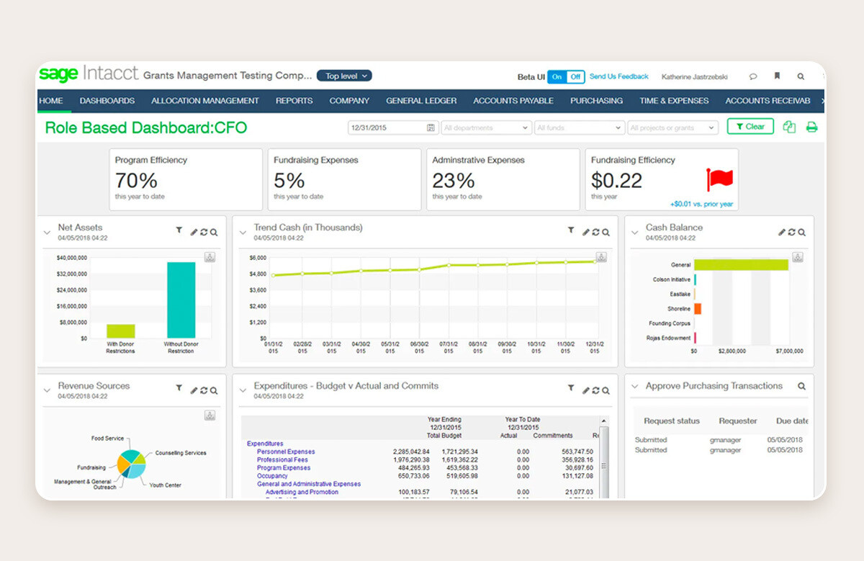The height and width of the screenshot is (561, 864).
Task: Edit the Cash Balance panel
Action: tap(781, 232)
